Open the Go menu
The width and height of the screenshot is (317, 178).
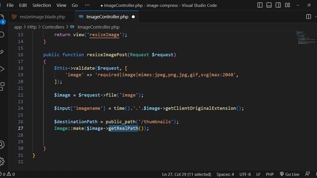click(x=75, y=5)
